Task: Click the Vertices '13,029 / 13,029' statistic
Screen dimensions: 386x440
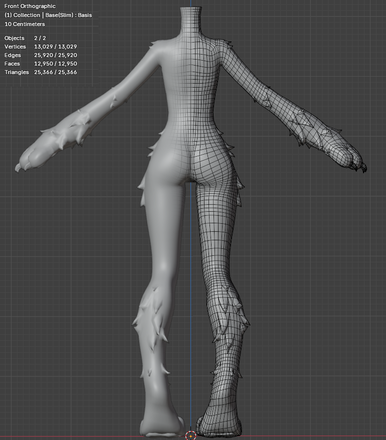Action: (55, 47)
